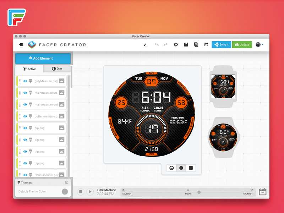Open the Time Machine calendar date icon

pos(262,192)
